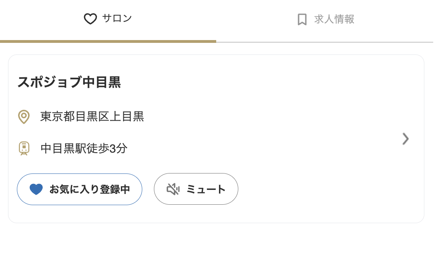Click the heart icon on the サロン tab
The image size is (434, 254).
[90, 18]
